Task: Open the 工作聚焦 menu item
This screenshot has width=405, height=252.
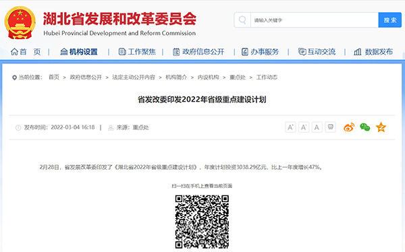Action: coord(137,52)
